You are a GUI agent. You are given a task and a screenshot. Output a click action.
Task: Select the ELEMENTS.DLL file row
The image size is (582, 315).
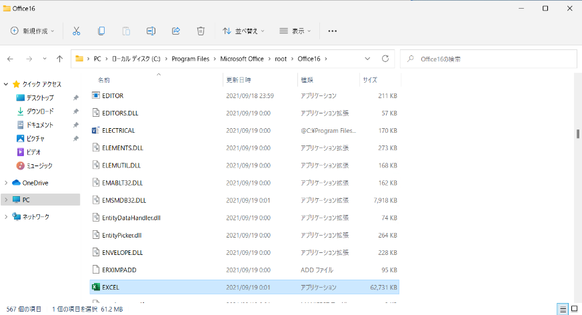click(244, 148)
